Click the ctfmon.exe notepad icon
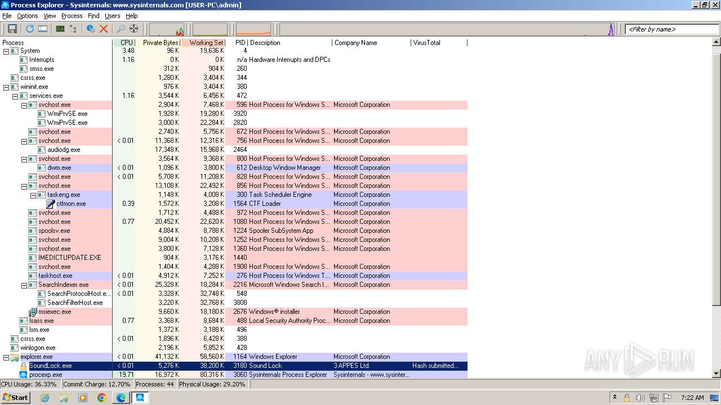 [51, 204]
